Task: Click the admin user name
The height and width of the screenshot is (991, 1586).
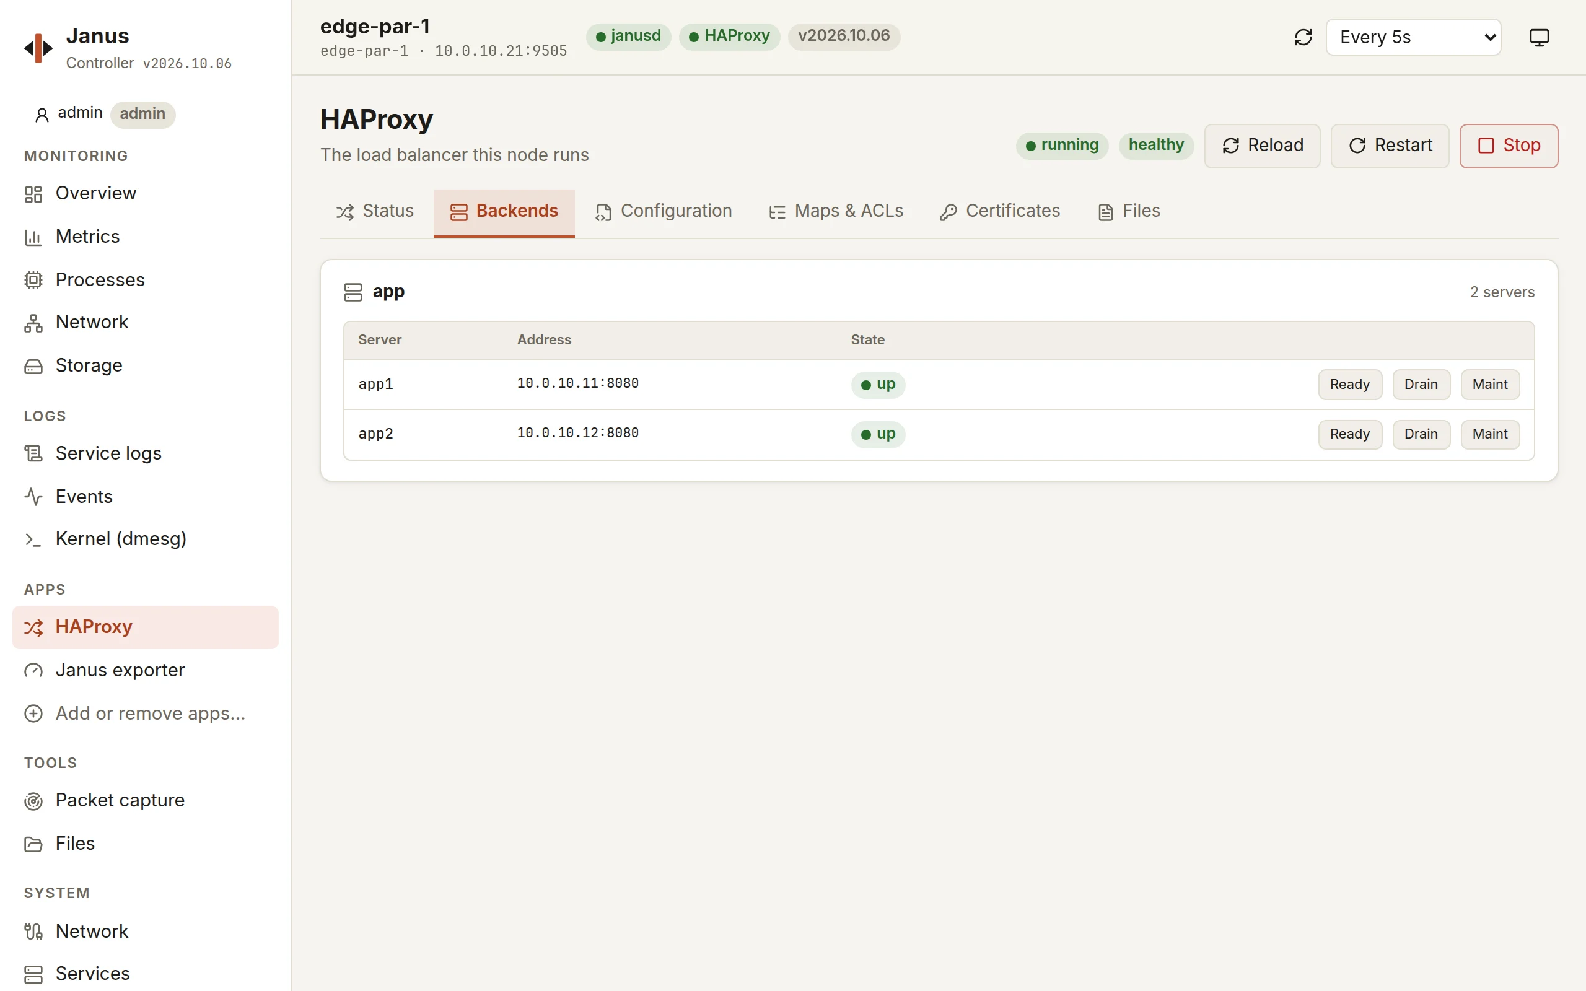Action: pos(80,113)
